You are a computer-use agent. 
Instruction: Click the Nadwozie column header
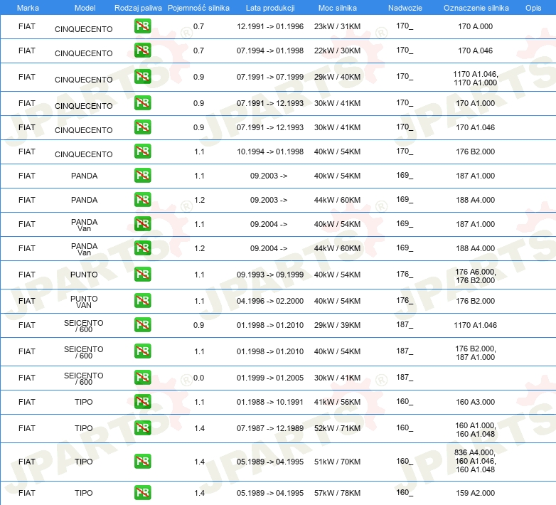click(405, 8)
